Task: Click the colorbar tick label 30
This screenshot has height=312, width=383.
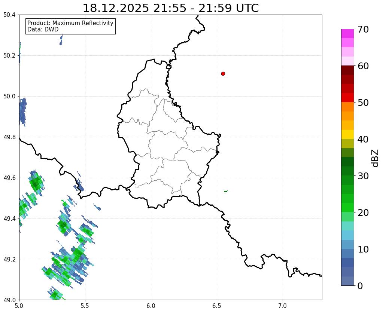Action: (363, 176)
